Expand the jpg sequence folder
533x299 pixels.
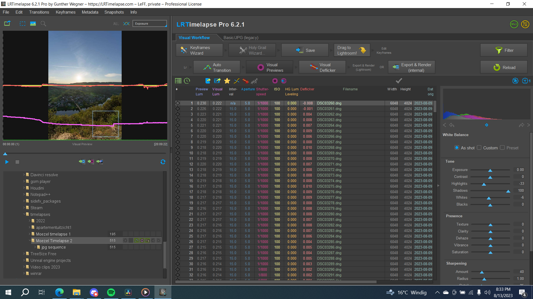point(35,247)
